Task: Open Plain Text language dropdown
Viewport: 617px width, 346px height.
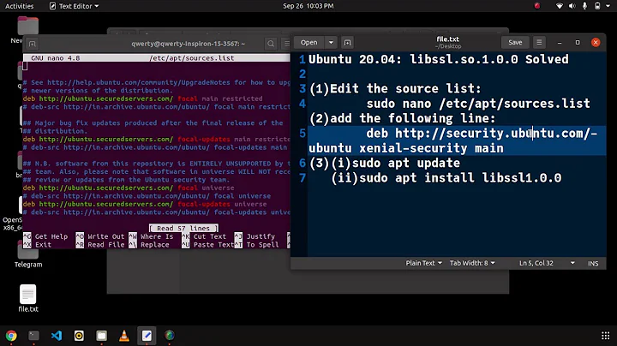Action: [x=424, y=263]
